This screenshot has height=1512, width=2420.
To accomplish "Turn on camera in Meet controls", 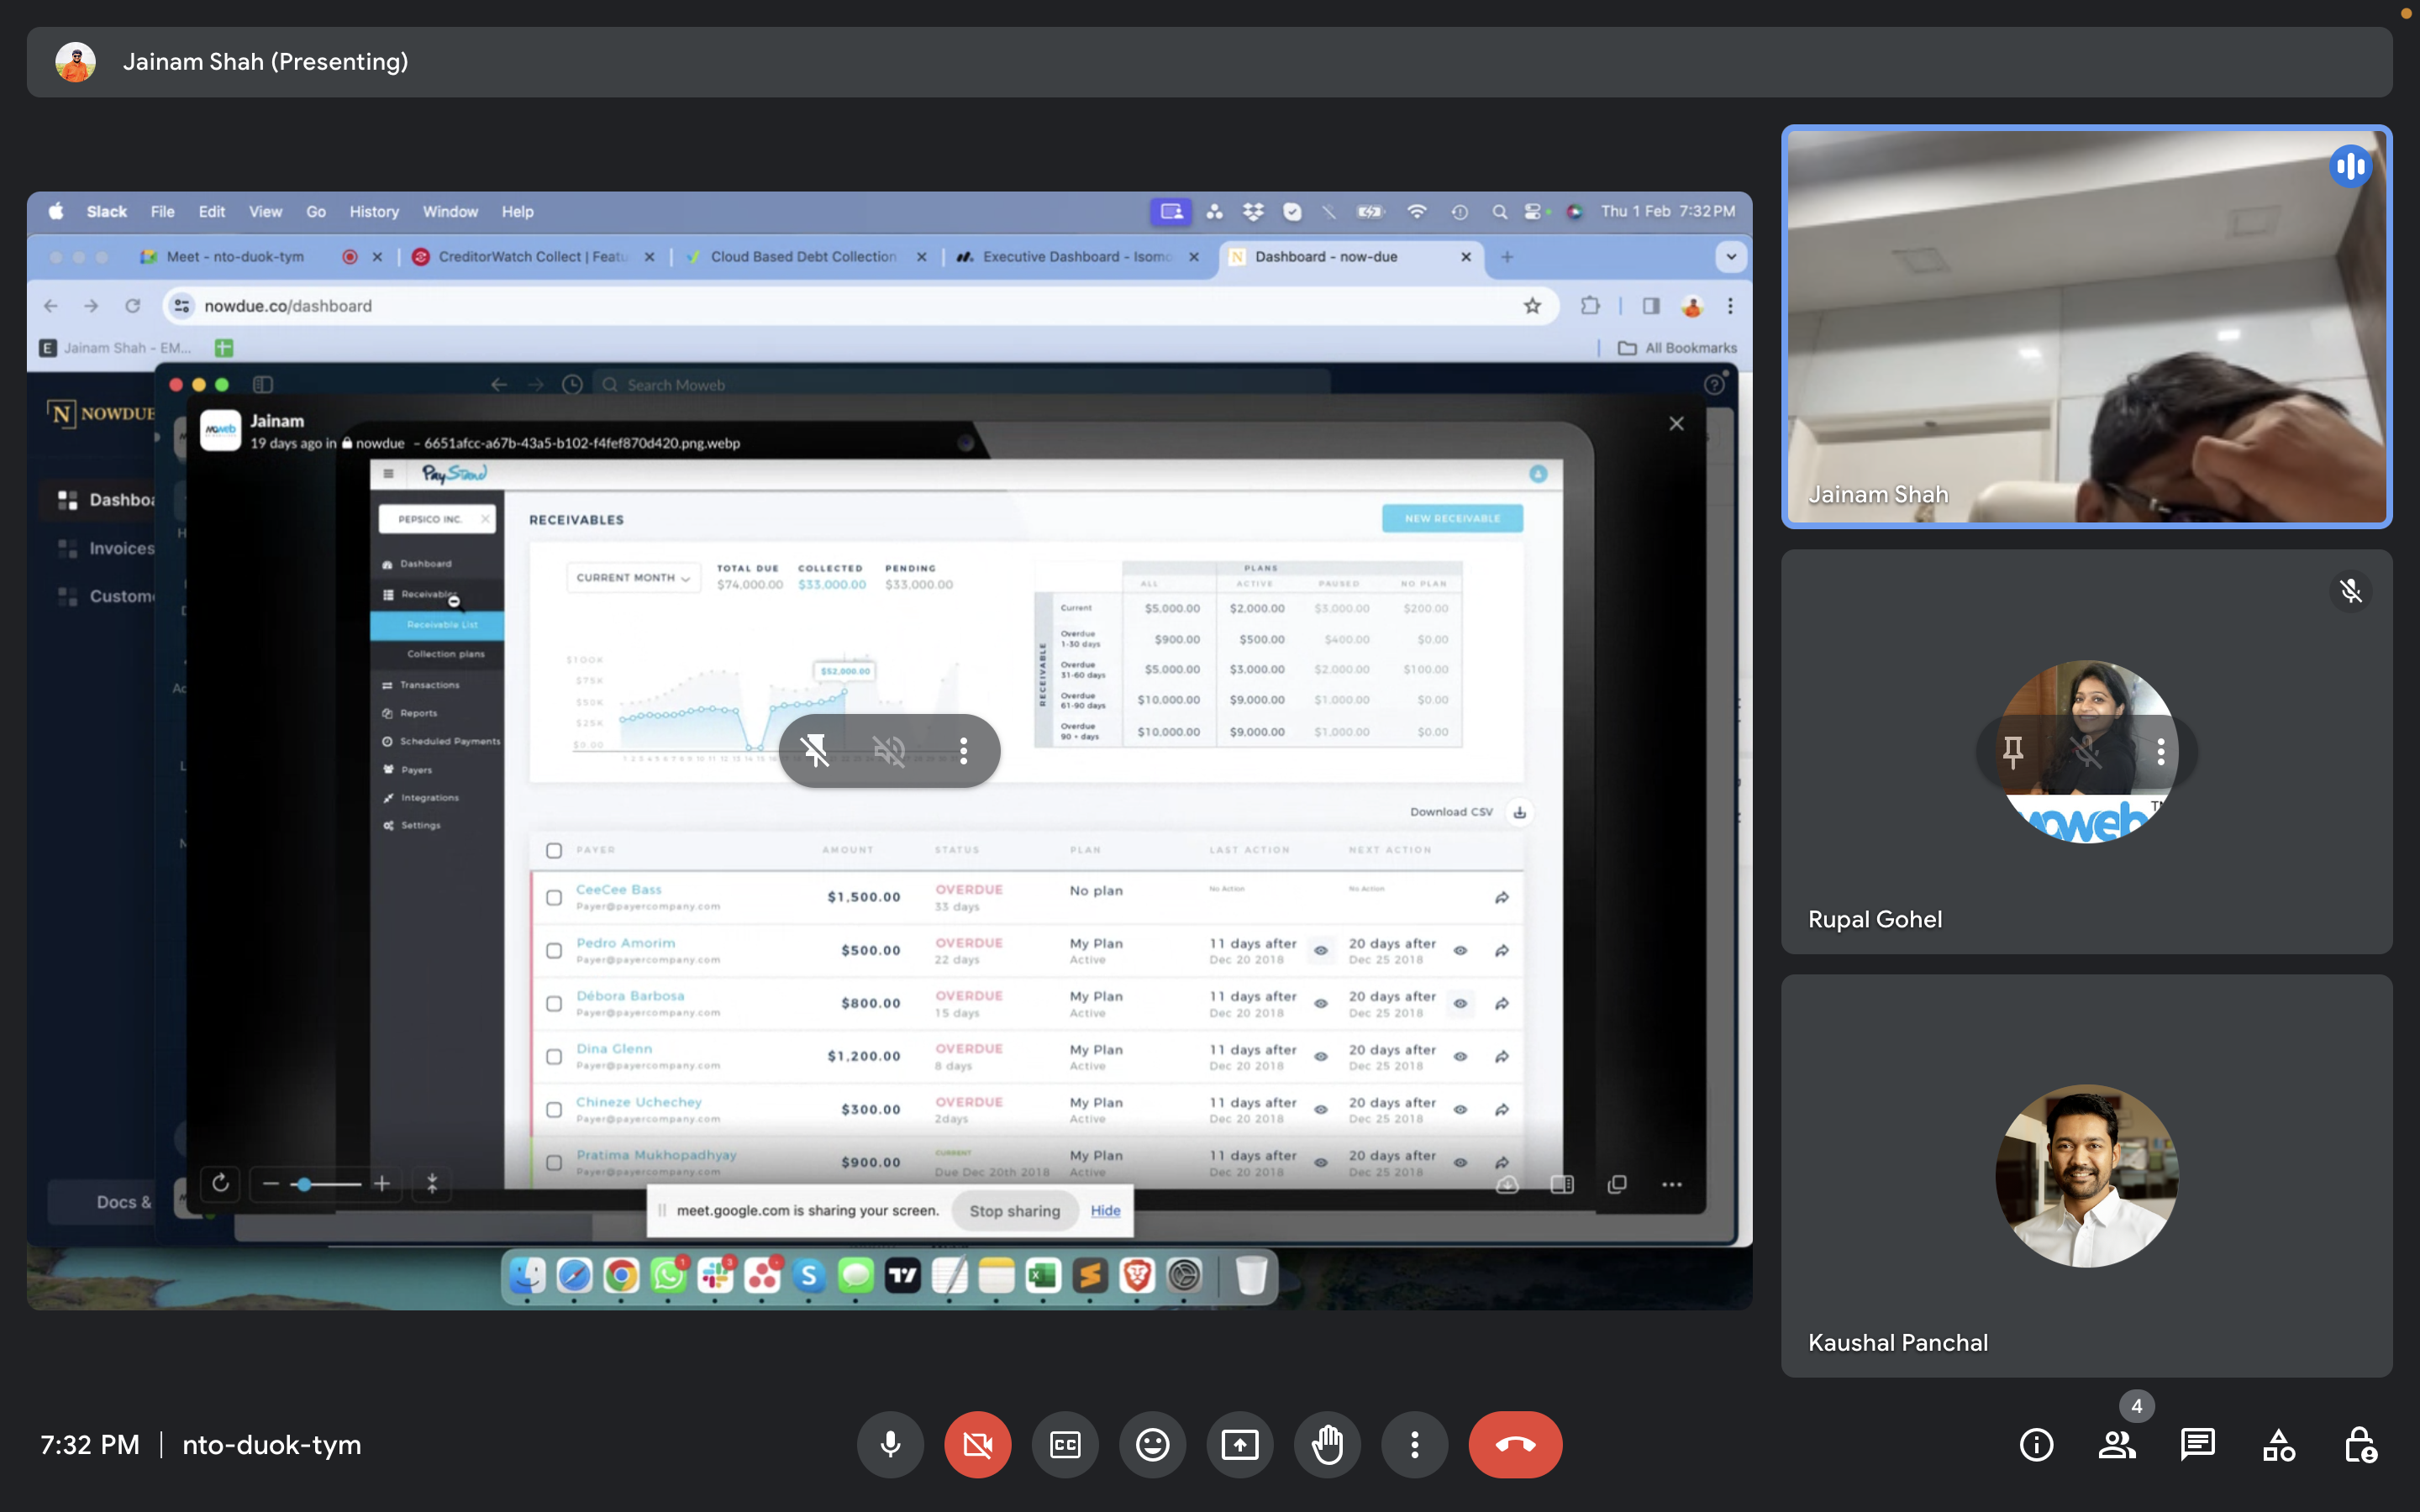I will [977, 1444].
